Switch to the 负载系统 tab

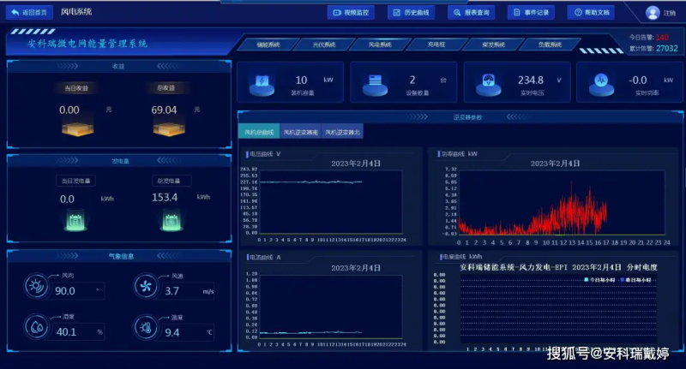[x=550, y=45]
